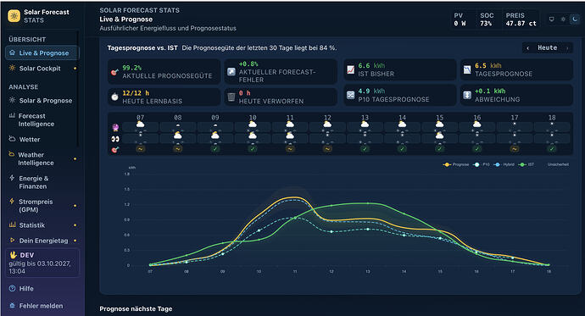Switch to light theme via sun icon
The width and height of the screenshot is (585, 316).
(563, 19)
